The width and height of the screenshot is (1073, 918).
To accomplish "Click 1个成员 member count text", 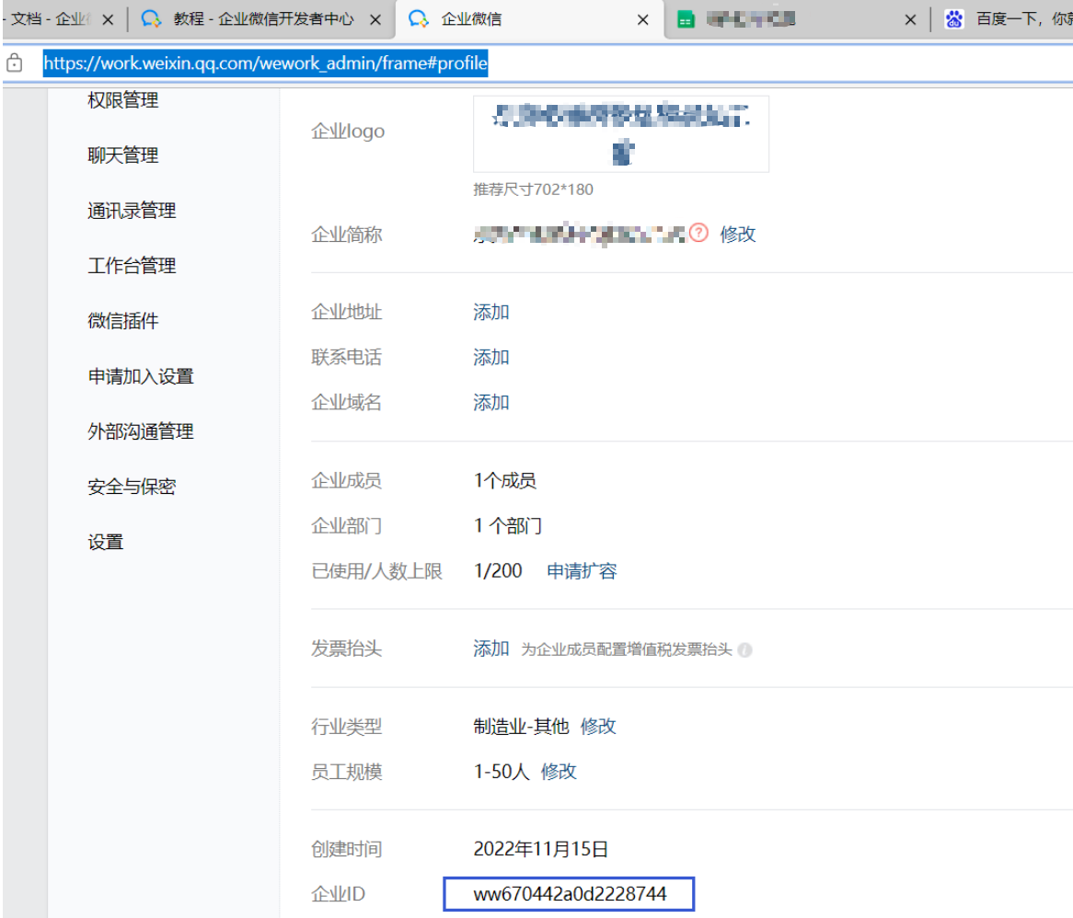I will [x=505, y=480].
